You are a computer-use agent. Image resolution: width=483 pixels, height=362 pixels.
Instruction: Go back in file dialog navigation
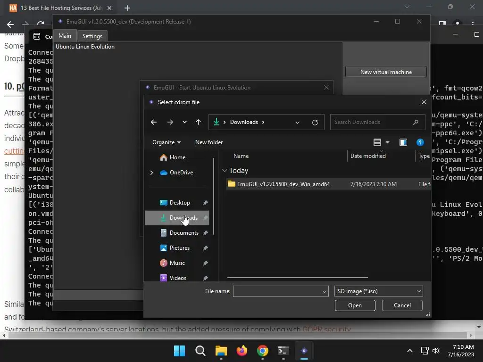154,122
